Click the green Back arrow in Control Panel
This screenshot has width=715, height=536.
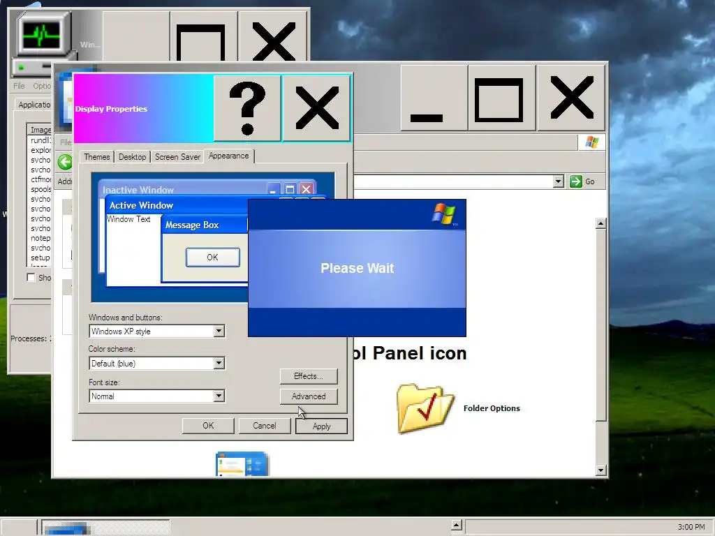pyautogui.click(x=65, y=162)
